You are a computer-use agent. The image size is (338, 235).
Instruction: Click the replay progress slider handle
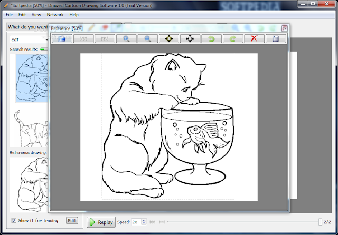click(320, 222)
